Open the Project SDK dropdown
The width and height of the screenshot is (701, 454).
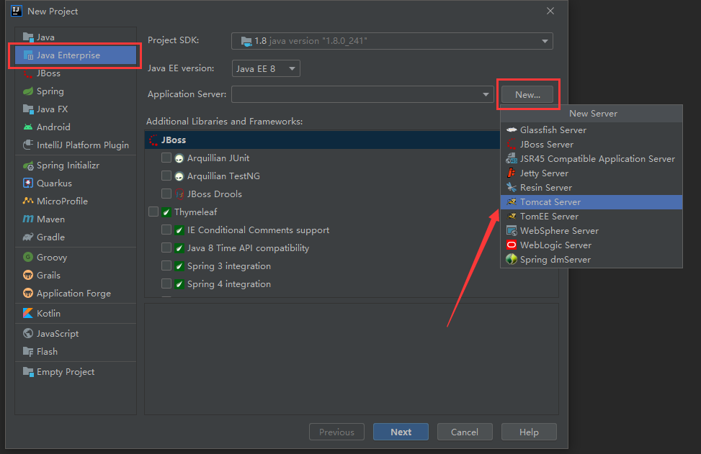click(x=392, y=41)
